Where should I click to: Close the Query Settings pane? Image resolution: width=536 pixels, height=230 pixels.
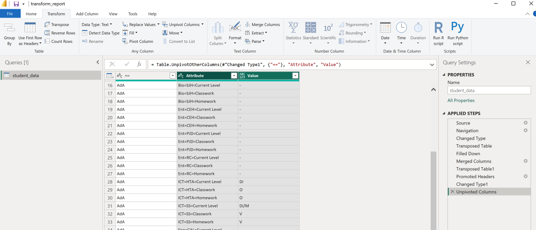(528, 62)
